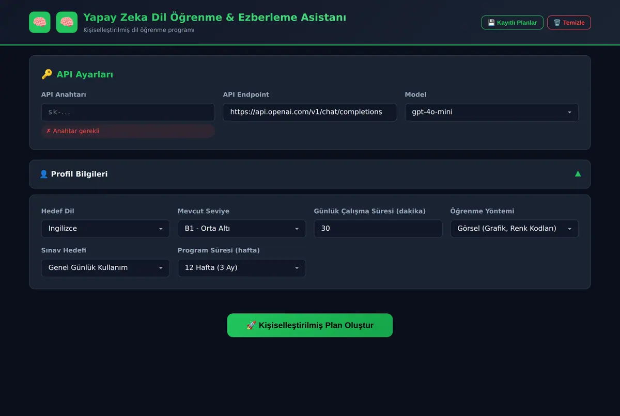Open saved plans with Kayıtlı Planlar

tap(512, 22)
